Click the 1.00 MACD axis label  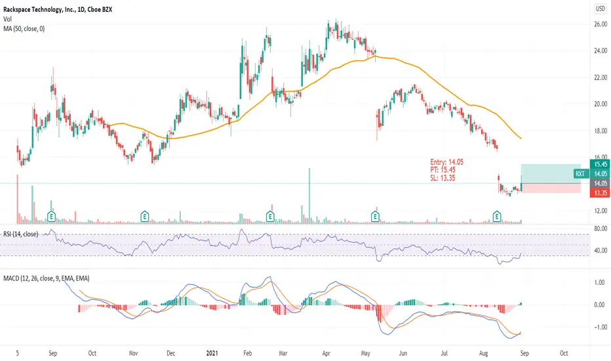pyautogui.click(x=599, y=282)
